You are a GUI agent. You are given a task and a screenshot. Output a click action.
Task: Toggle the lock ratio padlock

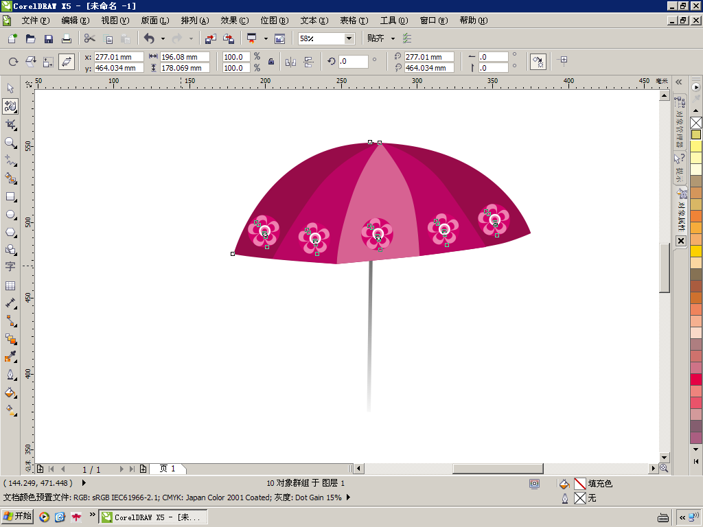(x=271, y=62)
